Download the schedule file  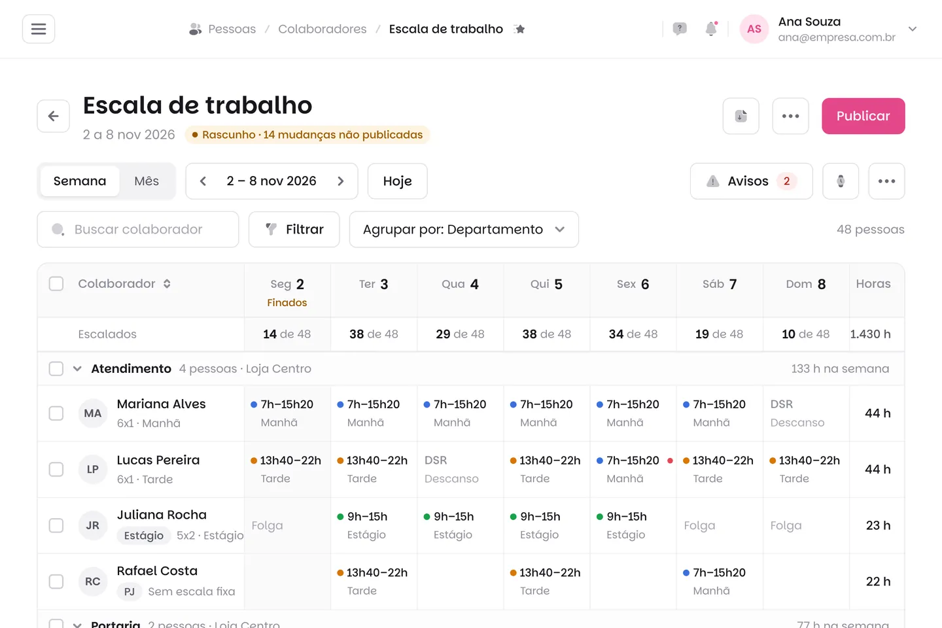(x=741, y=116)
